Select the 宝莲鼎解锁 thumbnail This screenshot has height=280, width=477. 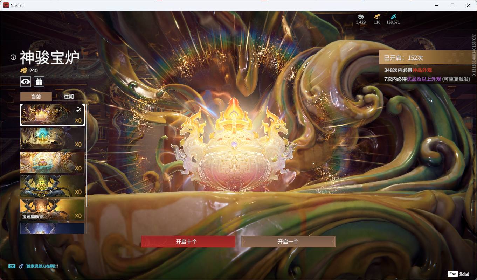click(x=53, y=210)
